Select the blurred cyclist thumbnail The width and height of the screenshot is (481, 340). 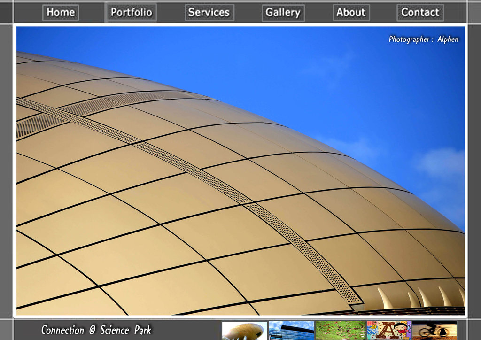coord(434,331)
